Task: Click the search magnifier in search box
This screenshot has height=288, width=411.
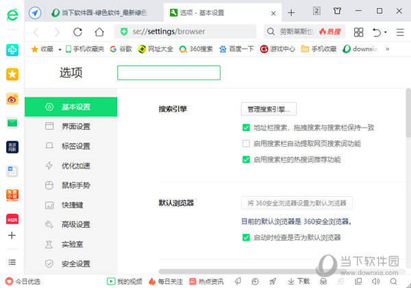Action: coord(271,32)
